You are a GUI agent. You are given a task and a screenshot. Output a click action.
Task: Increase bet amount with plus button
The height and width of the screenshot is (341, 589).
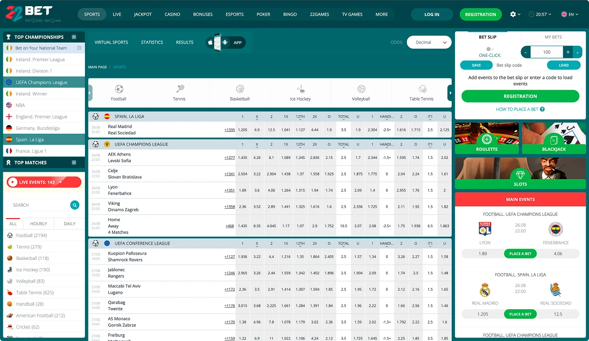pyautogui.click(x=568, y=52)
